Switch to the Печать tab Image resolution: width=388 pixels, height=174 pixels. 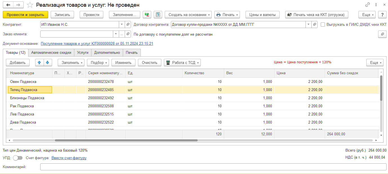coord(132,52)
